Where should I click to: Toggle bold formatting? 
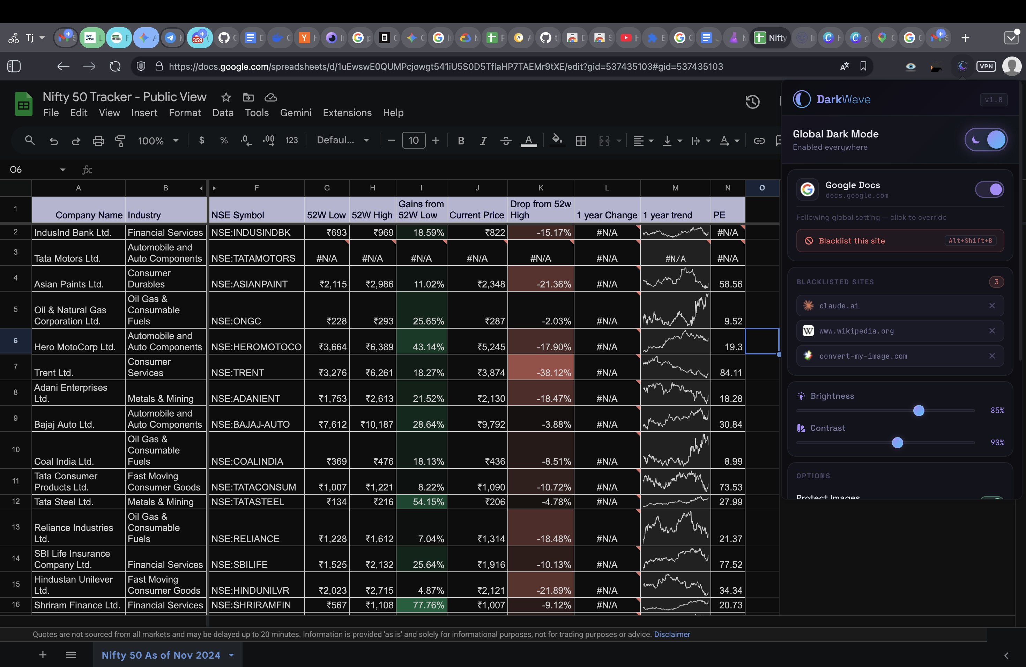(x=461, y=141)
